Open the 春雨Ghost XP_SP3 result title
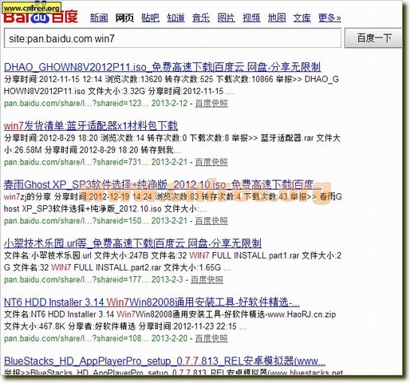Viewport: 410px width, 383px height. point(163,184)
